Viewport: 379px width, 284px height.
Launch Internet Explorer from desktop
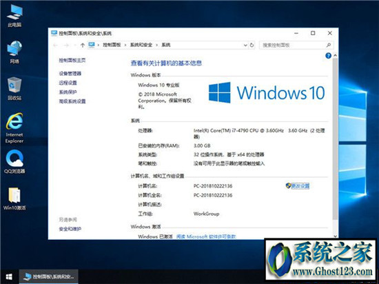click(14, 128)
